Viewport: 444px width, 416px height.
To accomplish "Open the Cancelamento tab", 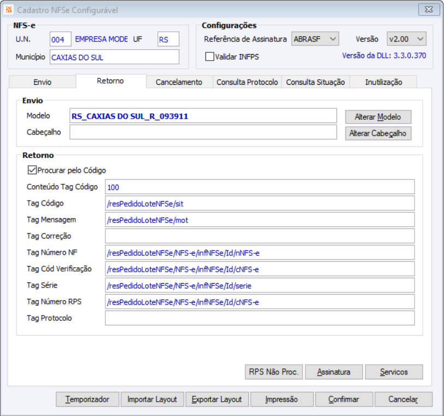I will (x=179, y=82).
